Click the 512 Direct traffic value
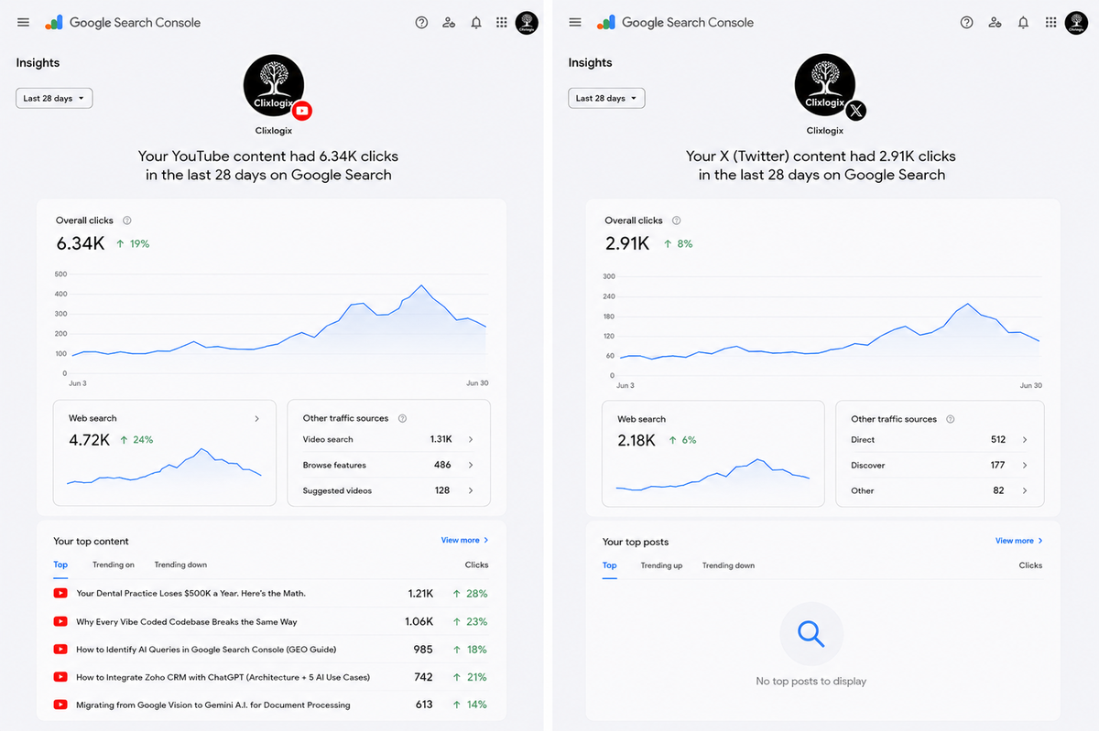The width and height of the screenshot is (1099, 731). (x=998, y=439)
